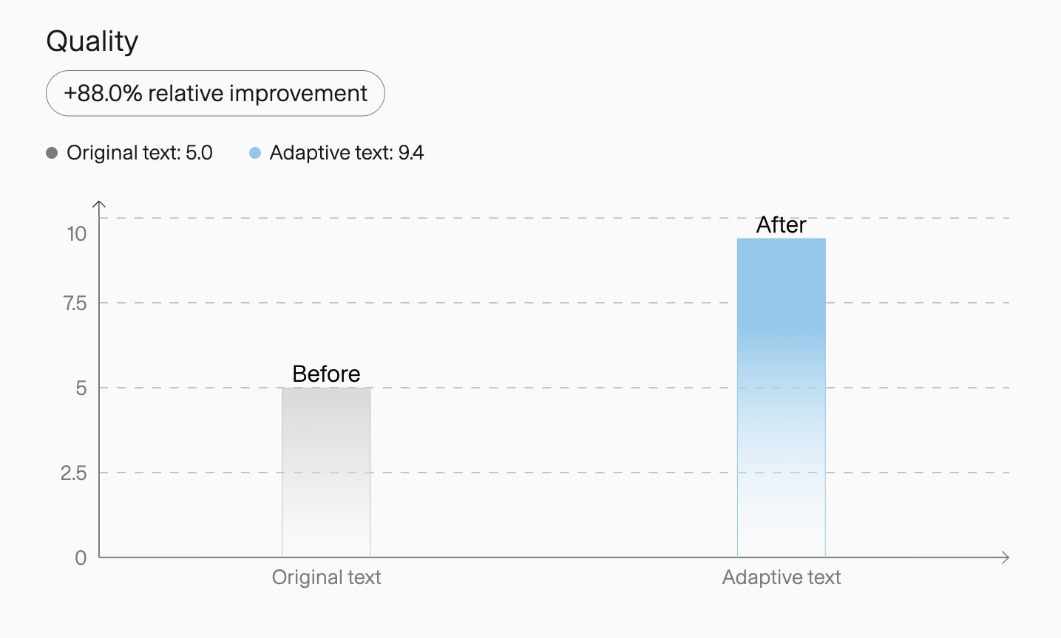Click the Adaptive text x-axis label
The image size is (1061, 638).
(x=782, y=577)
